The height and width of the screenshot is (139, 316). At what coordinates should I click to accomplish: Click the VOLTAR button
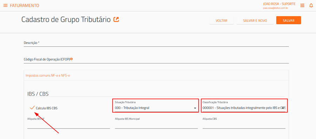click(x=222, y=21)
